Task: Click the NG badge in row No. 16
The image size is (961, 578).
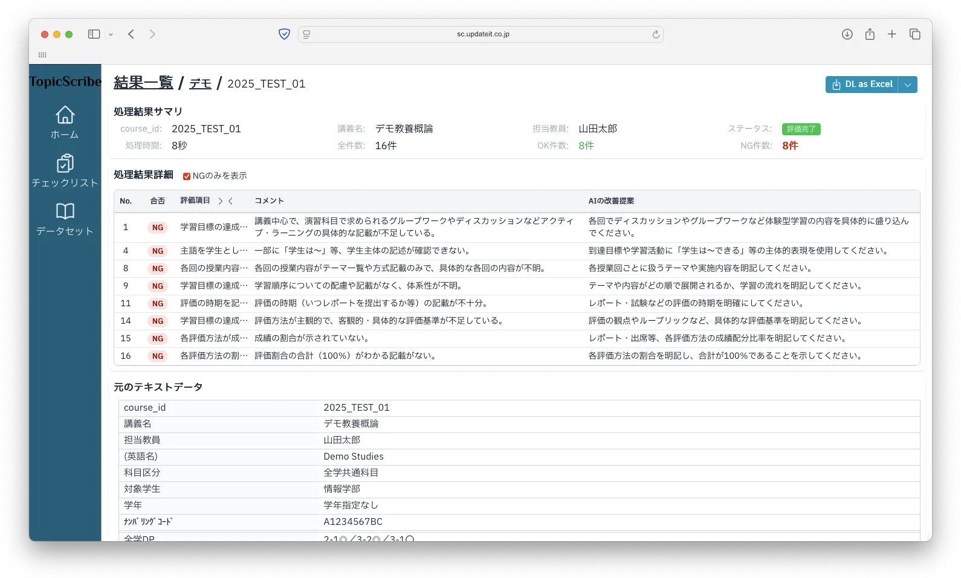Action: [x=158, y=356]
